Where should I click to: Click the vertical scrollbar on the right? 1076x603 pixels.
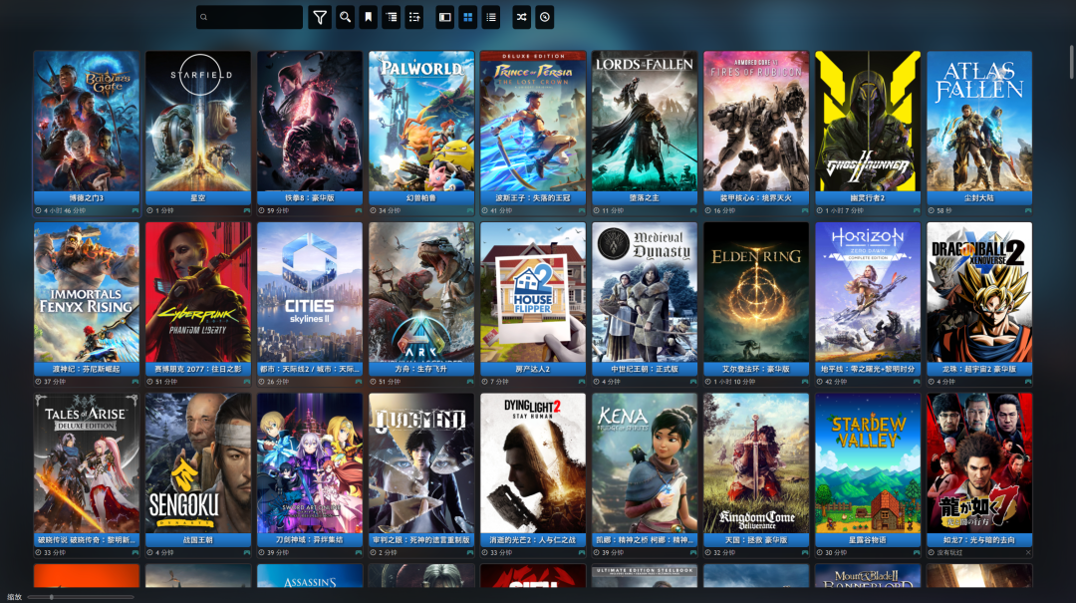point(1071,62)
